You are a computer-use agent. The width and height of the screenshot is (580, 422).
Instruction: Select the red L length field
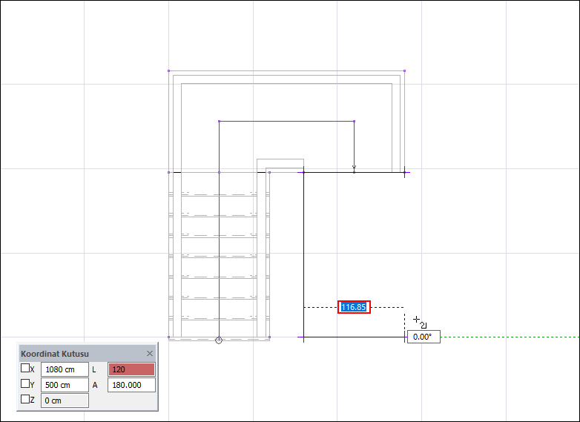click(131, 369)
